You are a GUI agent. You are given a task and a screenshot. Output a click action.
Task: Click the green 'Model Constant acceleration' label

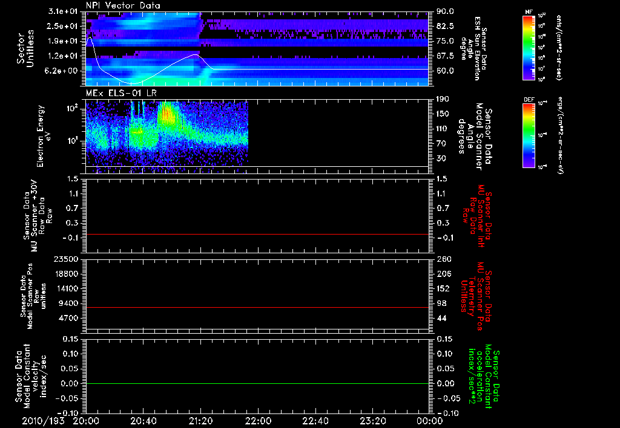pyautogui.click(x=483, y=376)
